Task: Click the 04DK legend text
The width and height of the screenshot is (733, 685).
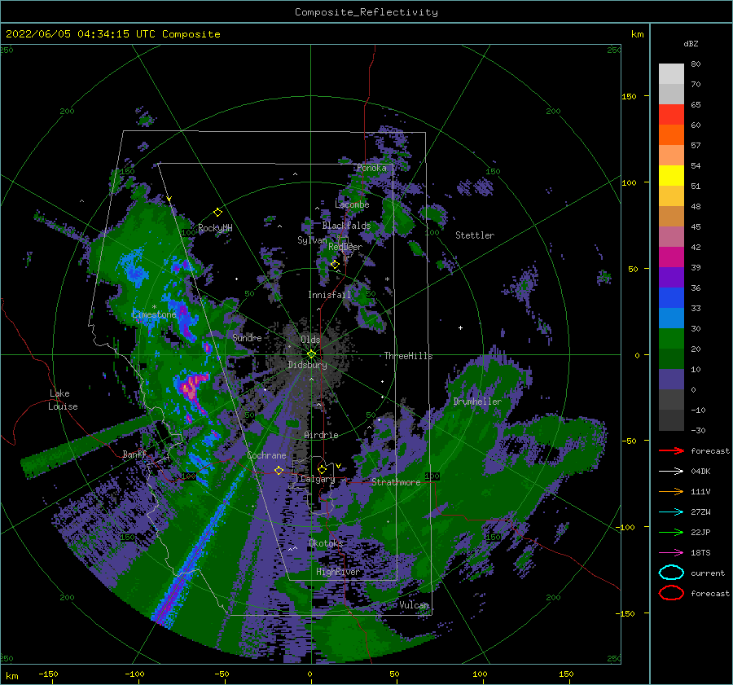Action: coord(700,471)
